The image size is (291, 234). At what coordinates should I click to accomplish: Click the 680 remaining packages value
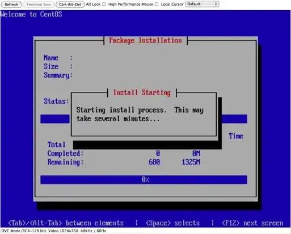(154, 162)
